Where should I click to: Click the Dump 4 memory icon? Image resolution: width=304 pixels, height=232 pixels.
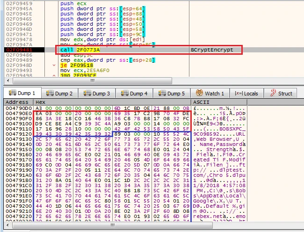tap(125, 93)
